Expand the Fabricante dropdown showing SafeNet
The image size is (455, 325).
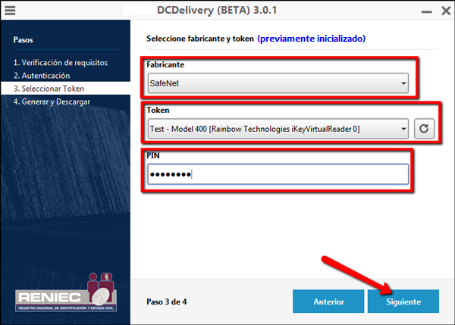278,83
